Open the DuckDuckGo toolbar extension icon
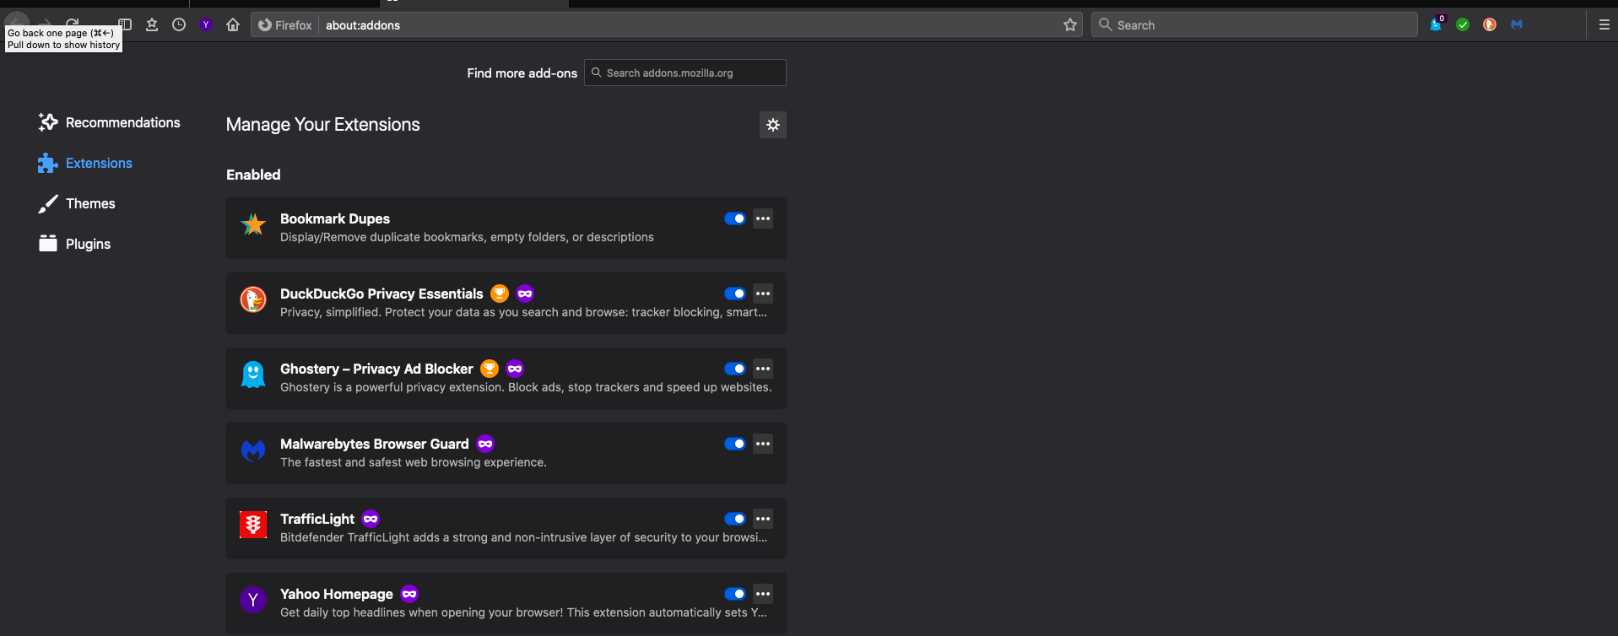The image size is (1618, 636). (x=1490, y=24)
